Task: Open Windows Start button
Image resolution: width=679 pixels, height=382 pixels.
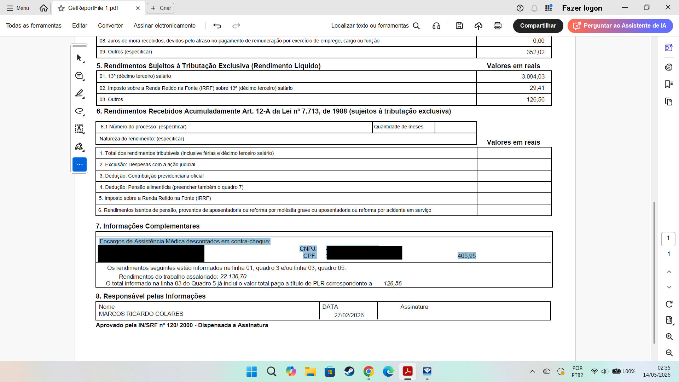Action: click(252, 371)
